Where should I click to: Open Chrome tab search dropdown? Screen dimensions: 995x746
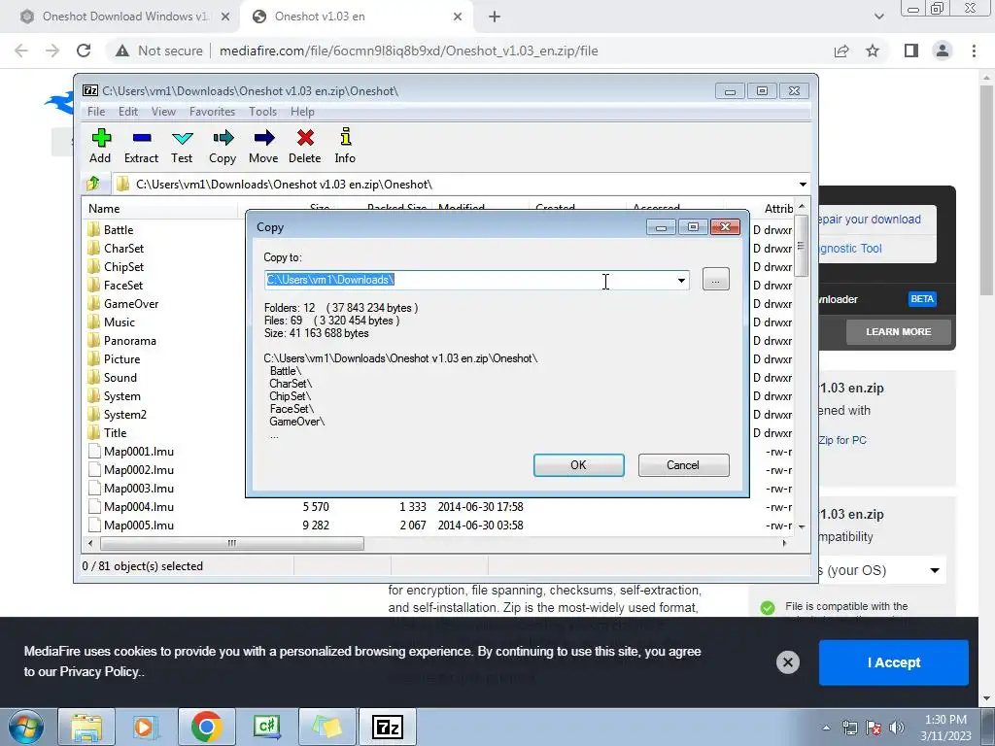coord(878,17)
